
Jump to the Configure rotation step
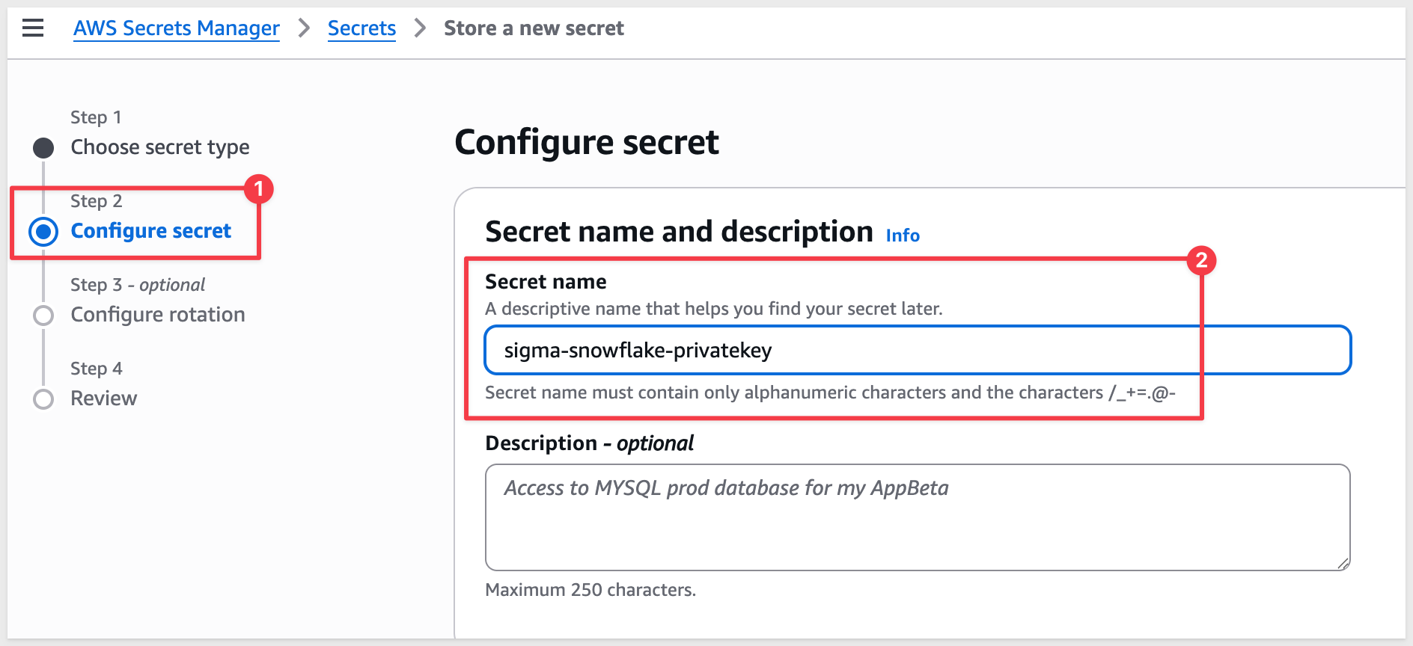[158, 315]
